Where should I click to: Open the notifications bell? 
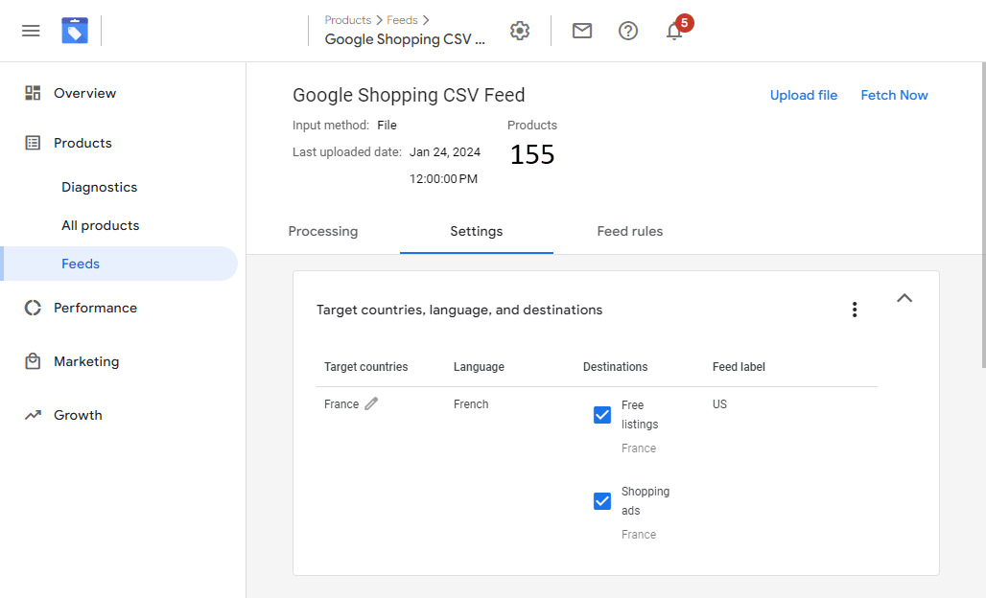(x=674, y=31)
